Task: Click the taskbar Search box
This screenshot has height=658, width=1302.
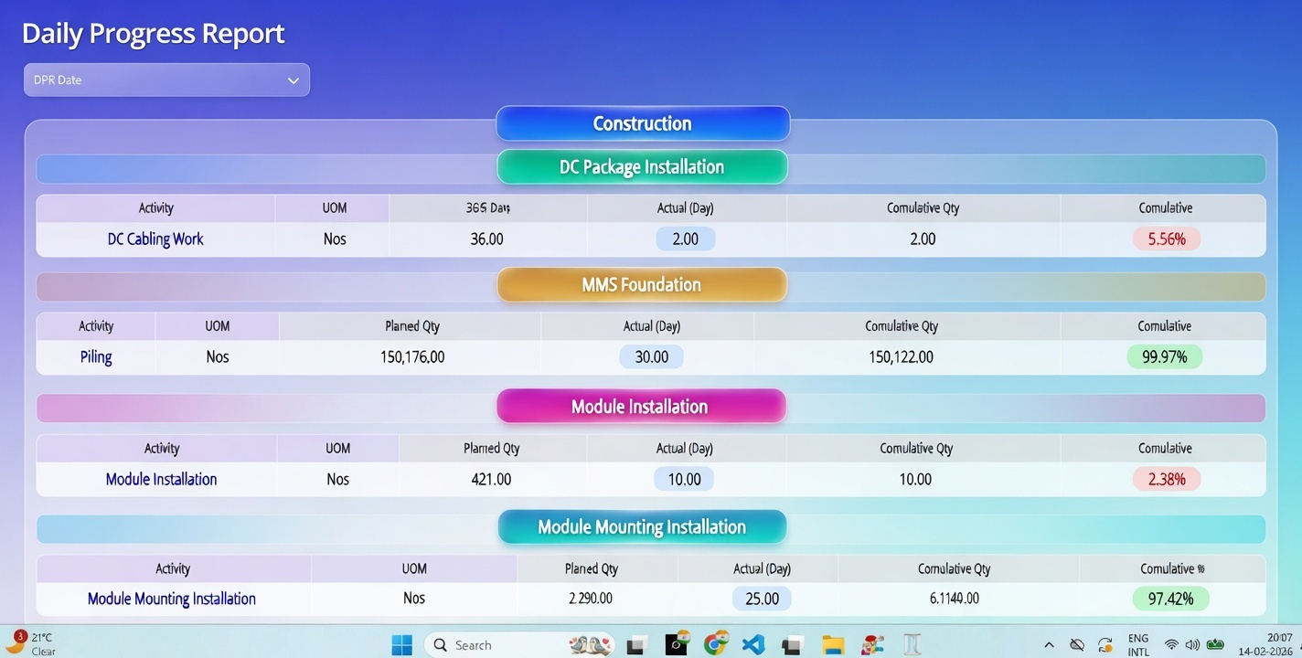Action: coord(494,645)
